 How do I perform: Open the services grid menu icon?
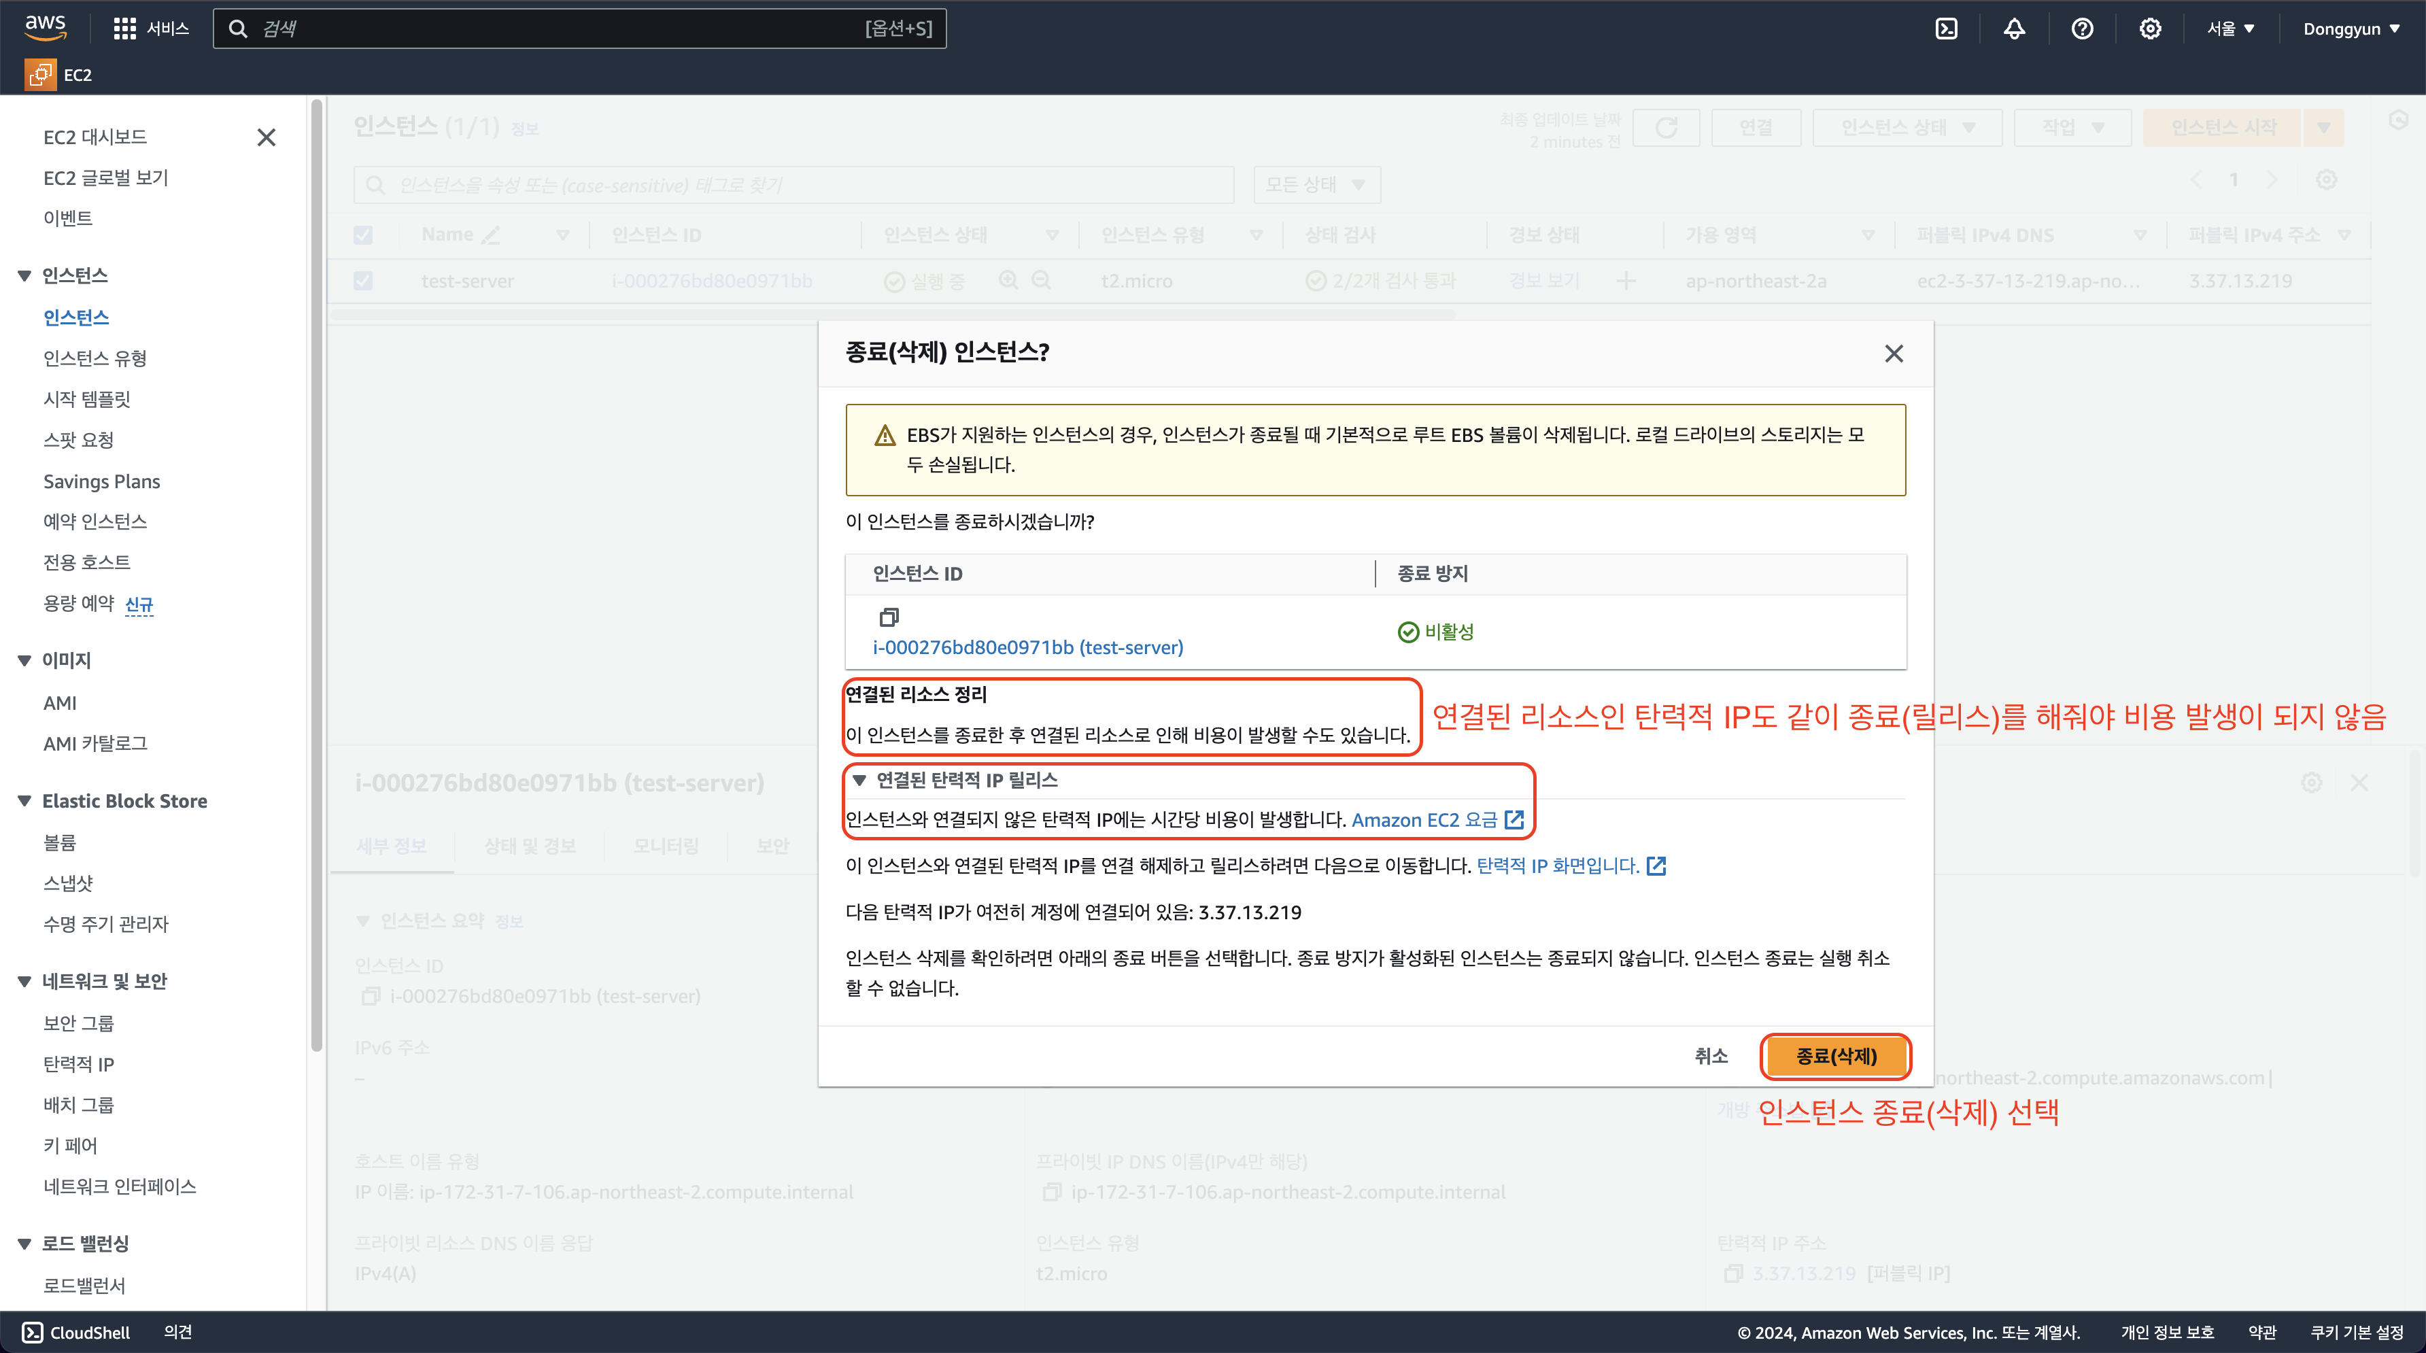(124, 29)
